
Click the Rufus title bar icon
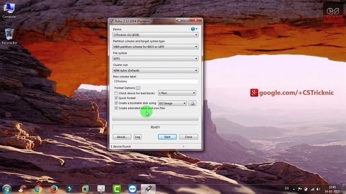click(112, 21)
